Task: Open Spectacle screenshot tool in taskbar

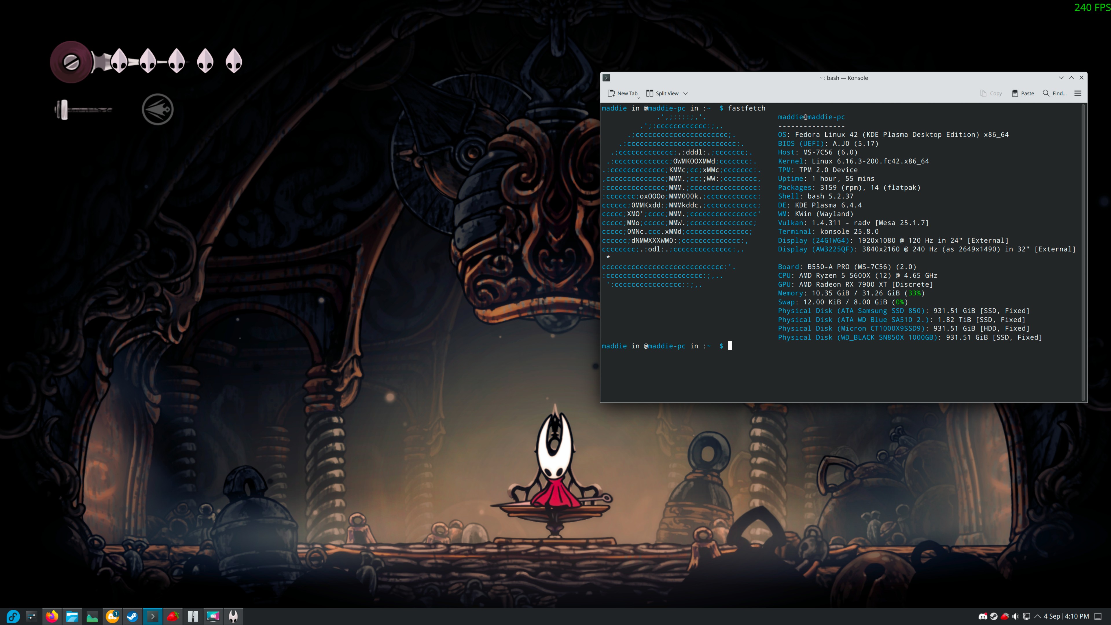Action: [x=213, y=616]
